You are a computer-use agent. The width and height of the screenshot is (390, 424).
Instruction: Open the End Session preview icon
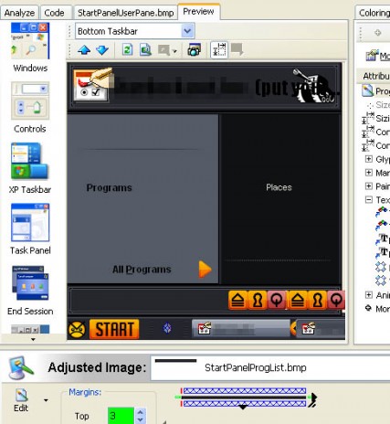[30, 283]
